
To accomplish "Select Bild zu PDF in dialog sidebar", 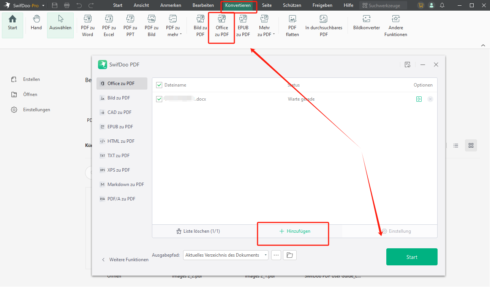I will click(122, 98).
